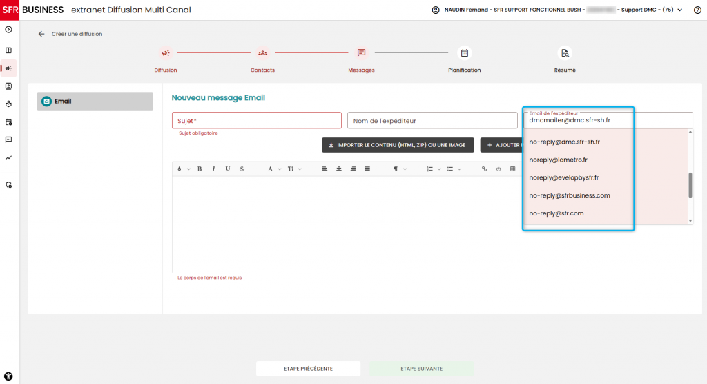707x384 pixels.
Task: Choose no-reply@sfr.com sender
Action: 606,213
